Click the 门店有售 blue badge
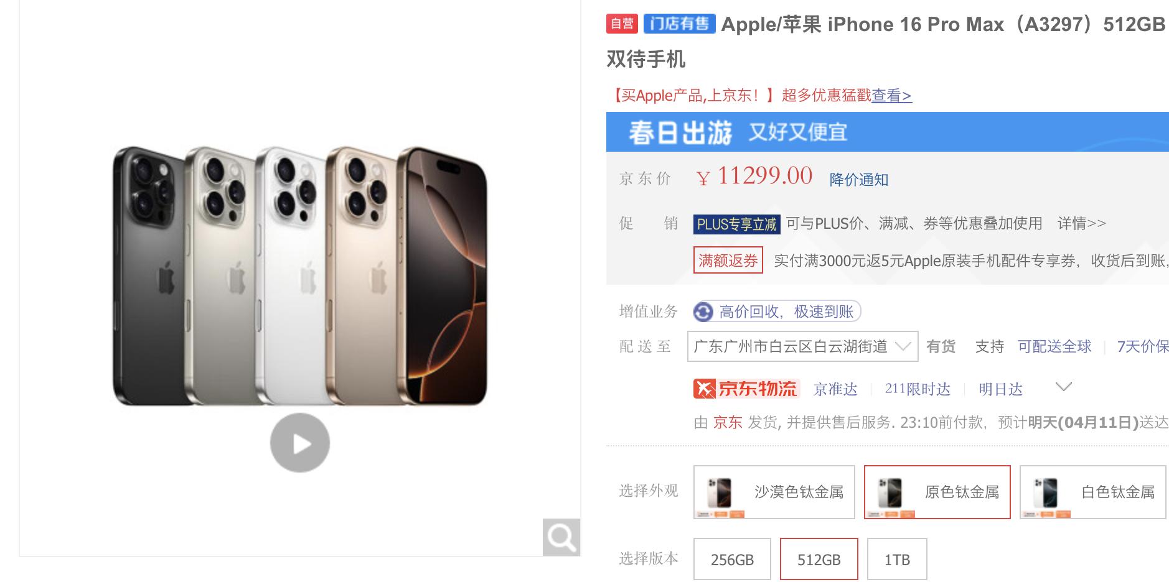 (679, 24)
